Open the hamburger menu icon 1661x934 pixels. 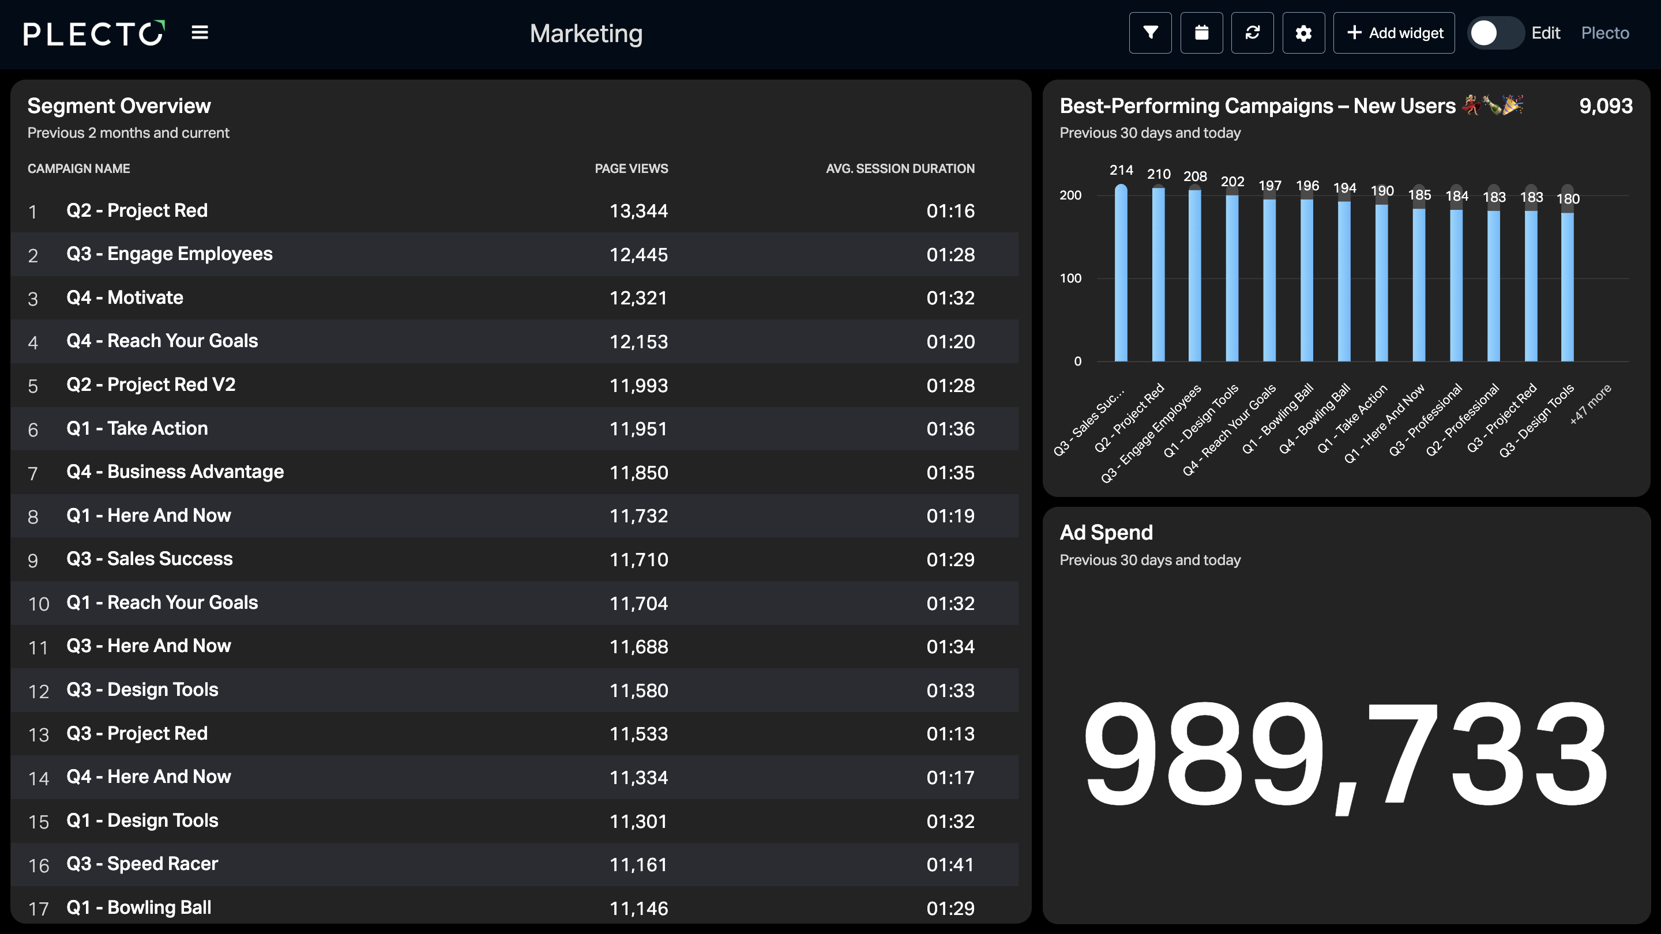[200, 32]
